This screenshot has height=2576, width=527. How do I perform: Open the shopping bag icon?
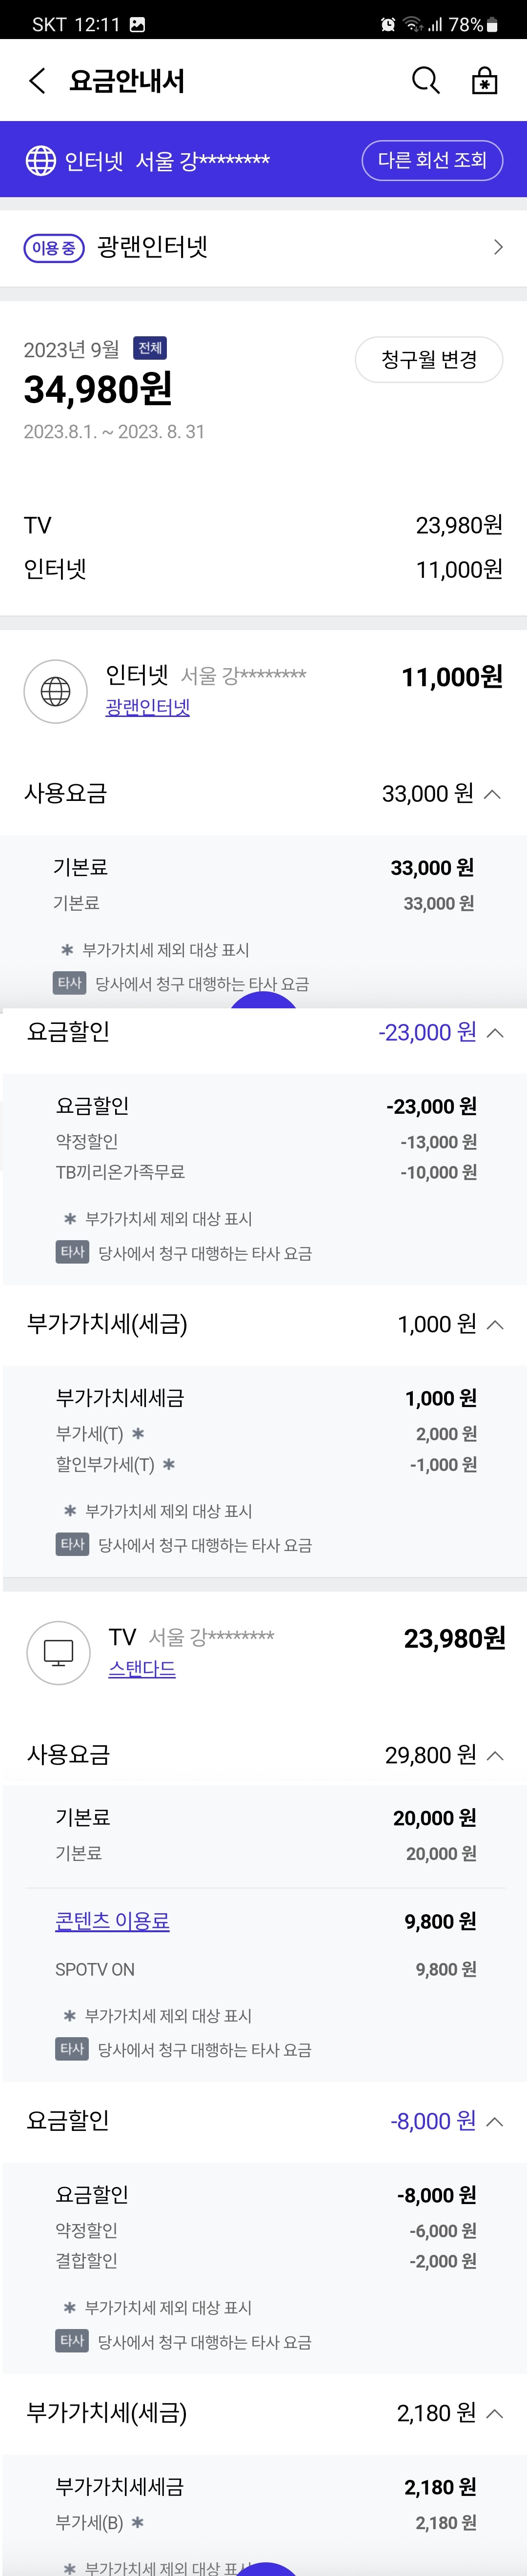pyautogui.click(x=484, y=81)
